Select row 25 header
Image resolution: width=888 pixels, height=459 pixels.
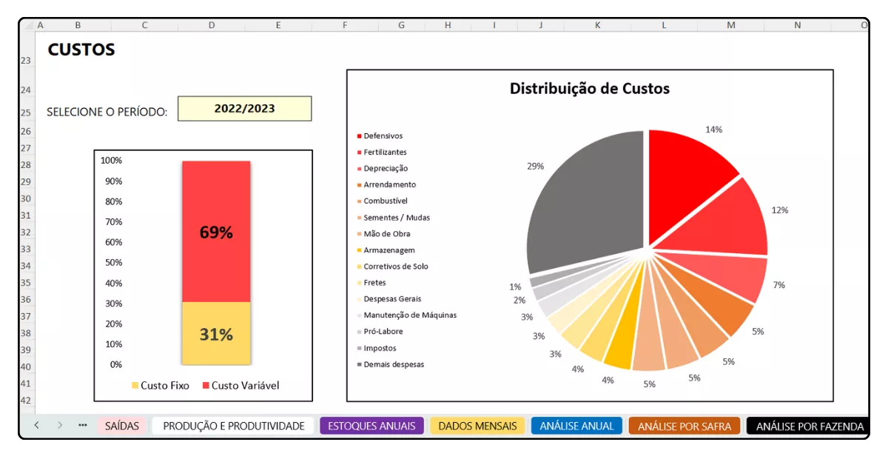coord(27,113)
